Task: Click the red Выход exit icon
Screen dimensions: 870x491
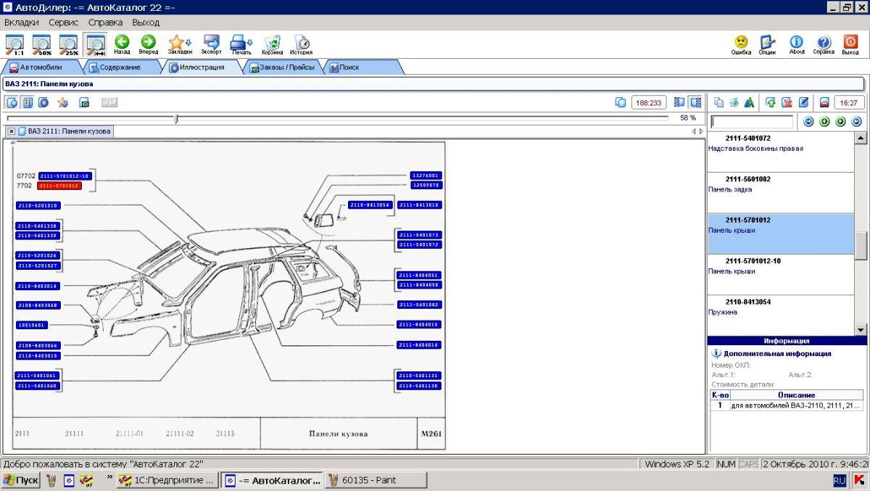Action: (850, 44)
